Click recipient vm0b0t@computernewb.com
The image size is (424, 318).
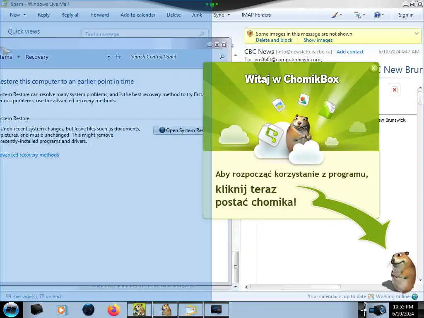coord(288,60)
